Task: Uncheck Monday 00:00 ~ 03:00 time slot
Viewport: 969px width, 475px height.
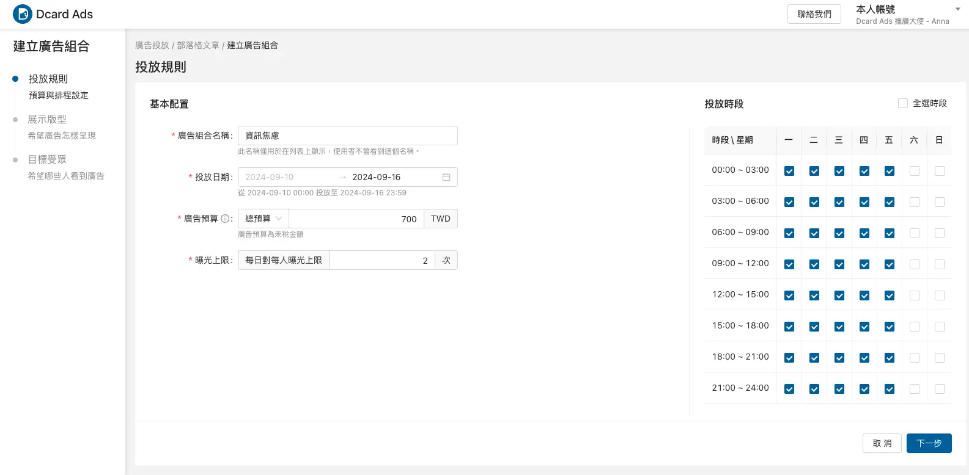Action: (x=789, y=171)
